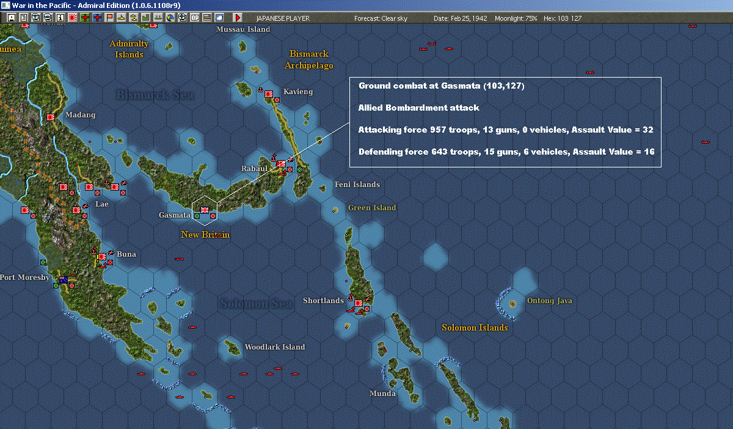
Task: Click the cloud weather toolbar icon
Action: 219,18
